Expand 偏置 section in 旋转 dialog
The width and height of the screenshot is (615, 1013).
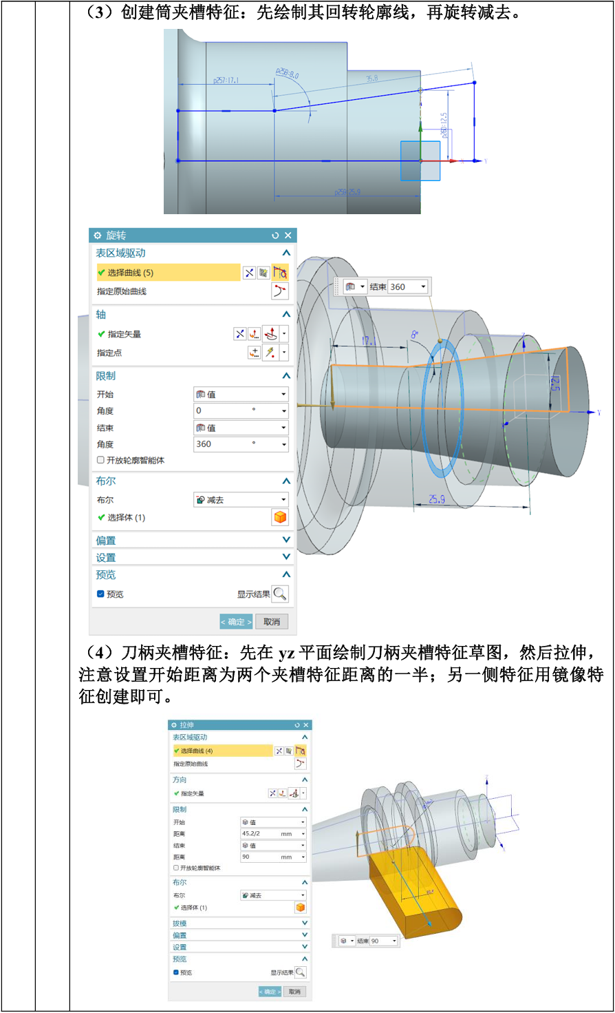[286, 540]
